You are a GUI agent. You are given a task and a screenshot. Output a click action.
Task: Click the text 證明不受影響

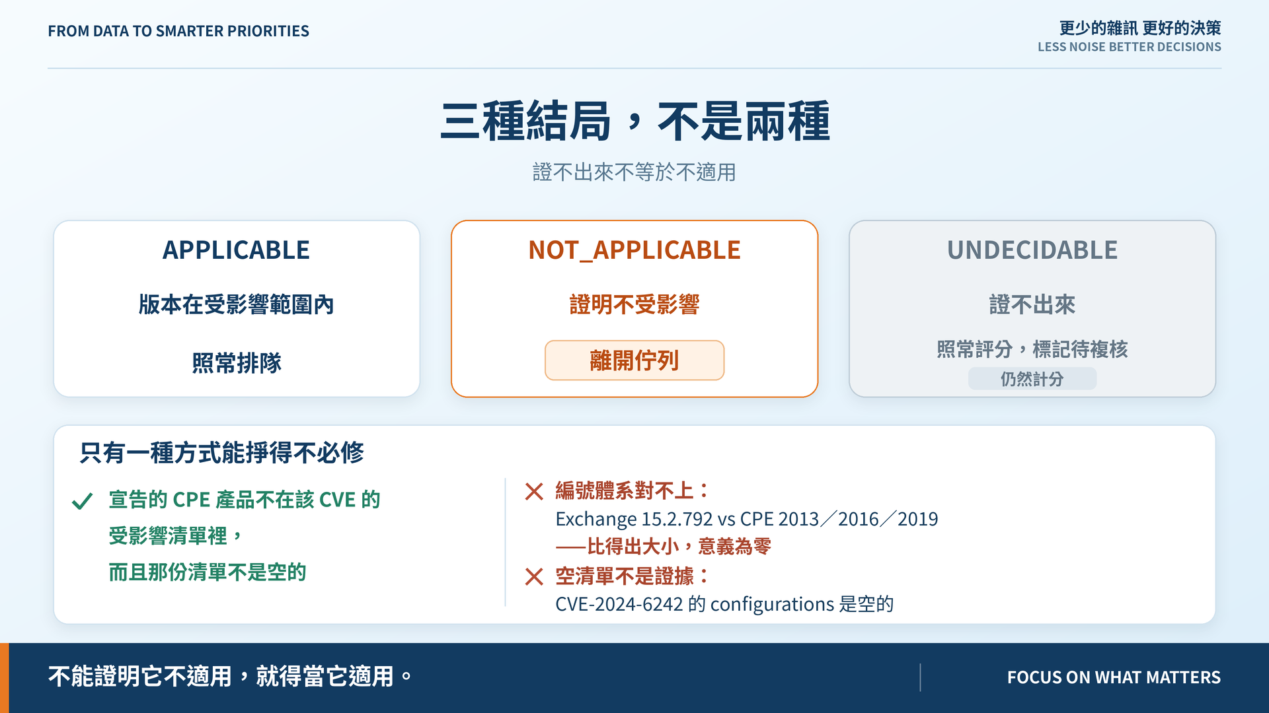634,304
